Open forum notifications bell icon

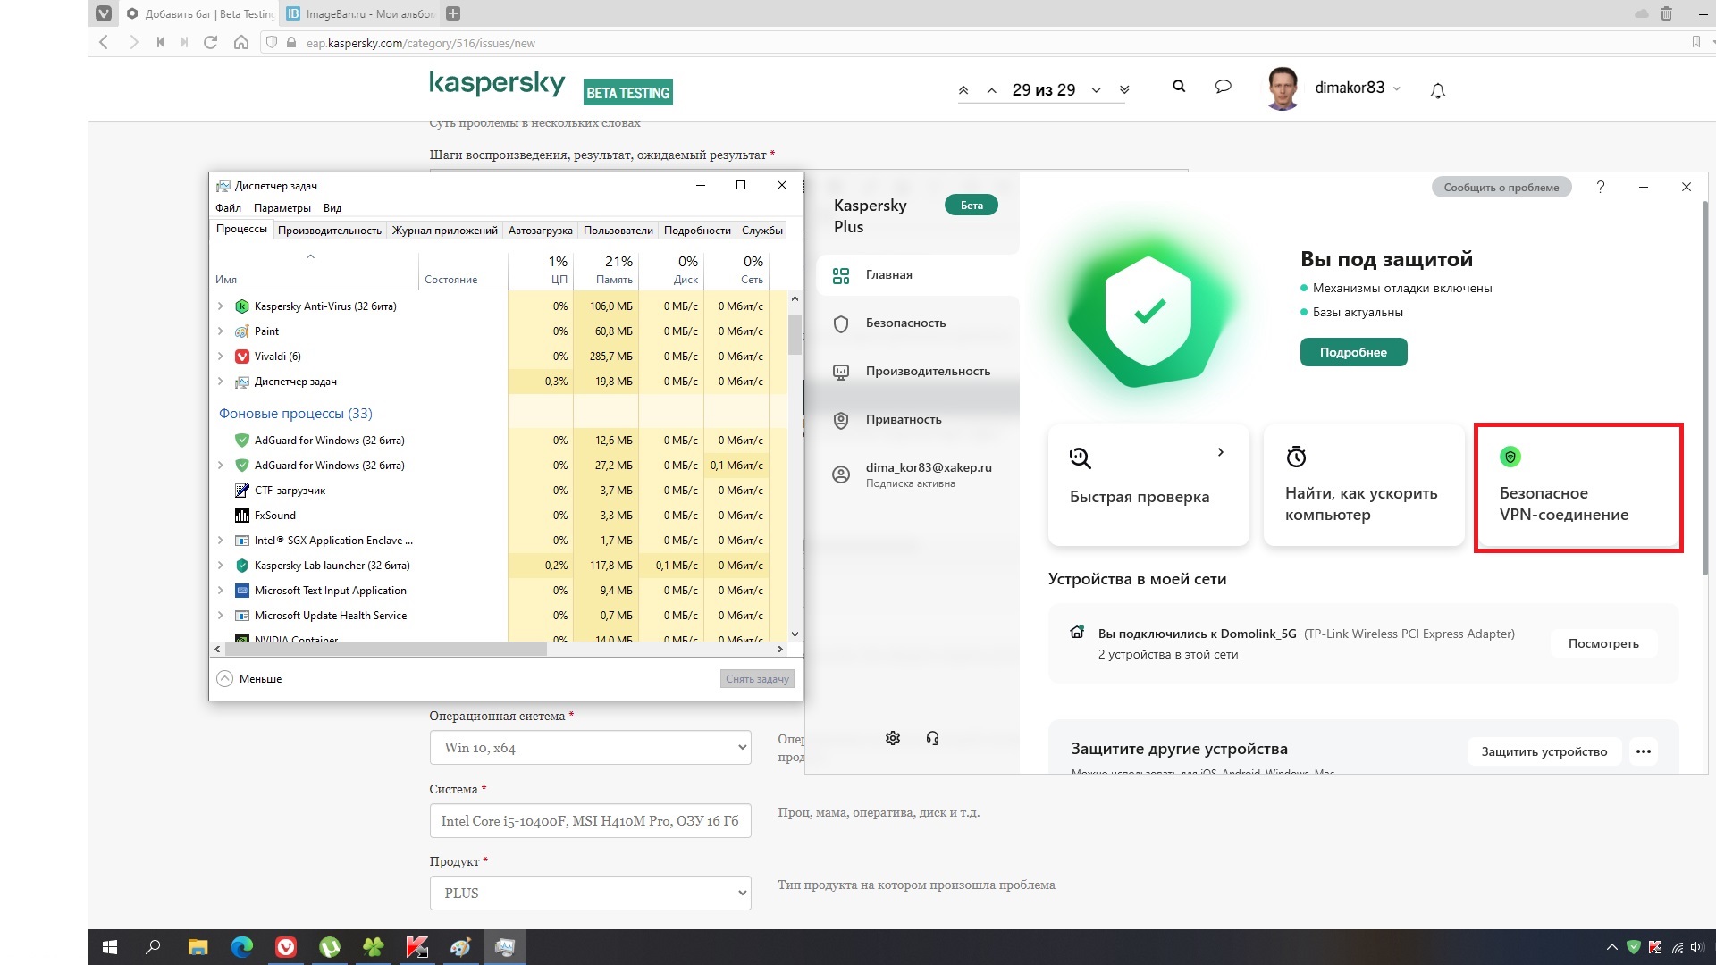(x=1438, y=90)
